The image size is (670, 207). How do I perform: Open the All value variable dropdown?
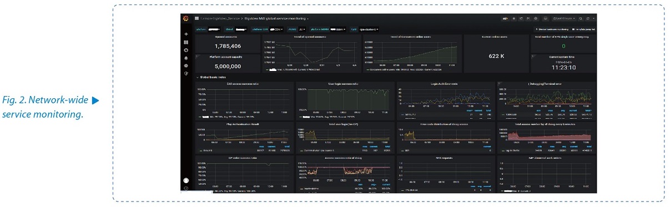pyautogui.click(x=302, y=29)
